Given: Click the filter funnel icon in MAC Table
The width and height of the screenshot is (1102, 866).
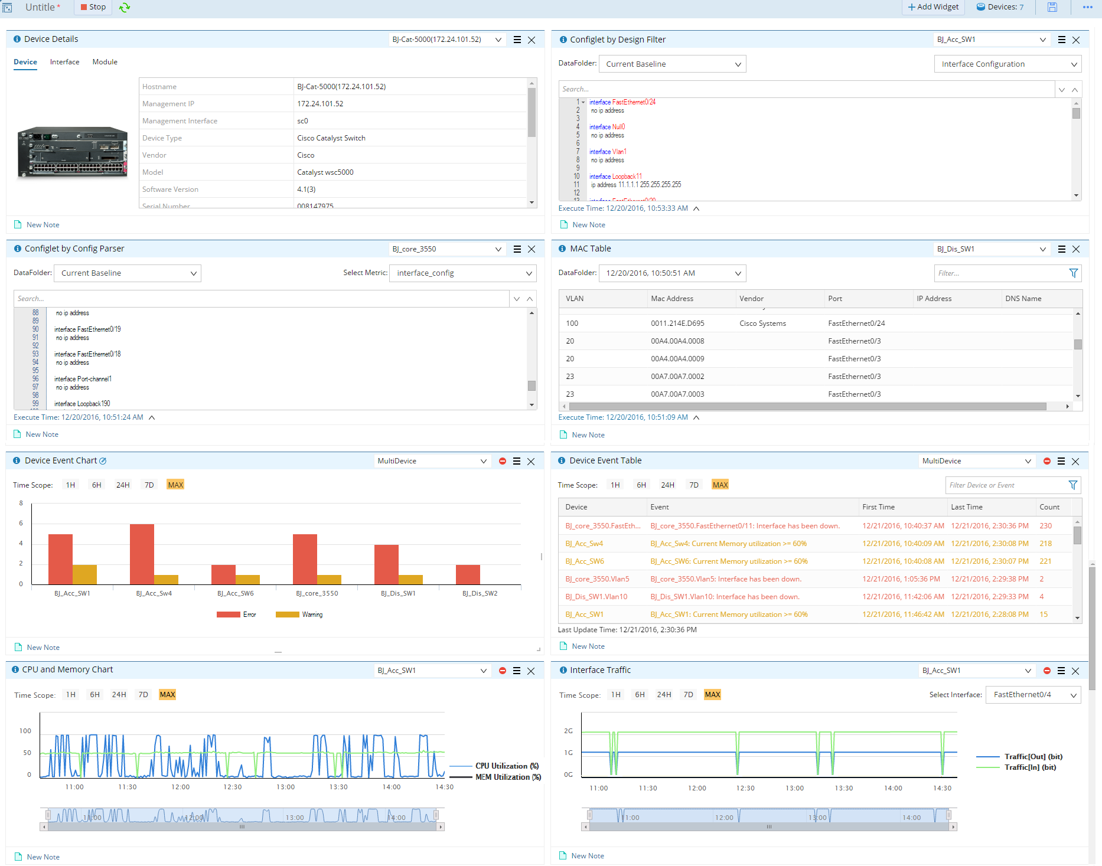Looking at the screenshot, I should click(1073, 273).
